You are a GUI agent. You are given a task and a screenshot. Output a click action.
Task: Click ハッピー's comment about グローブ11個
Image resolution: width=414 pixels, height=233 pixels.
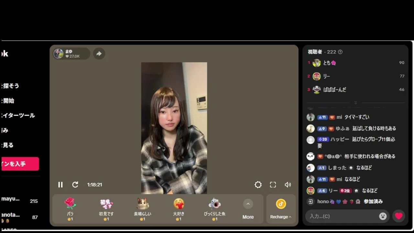point(356,142)
